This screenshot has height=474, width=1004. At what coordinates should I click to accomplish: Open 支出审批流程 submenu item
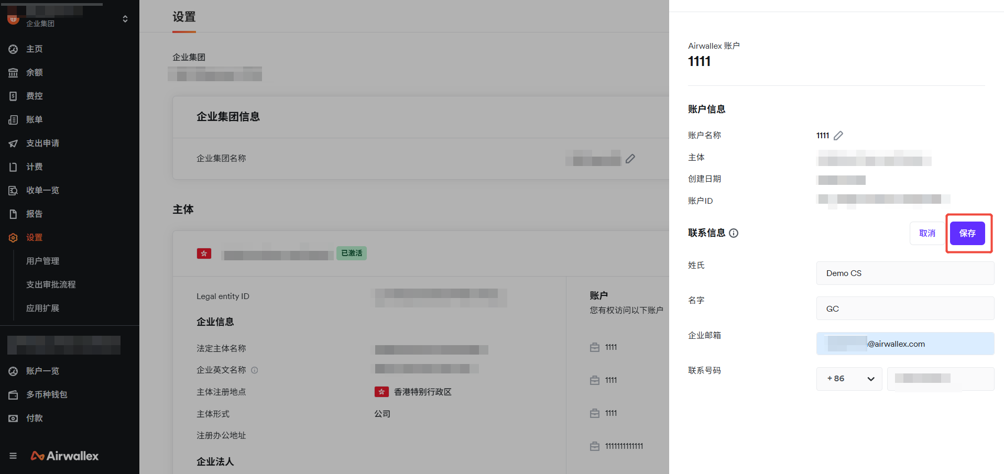(51, 284)
